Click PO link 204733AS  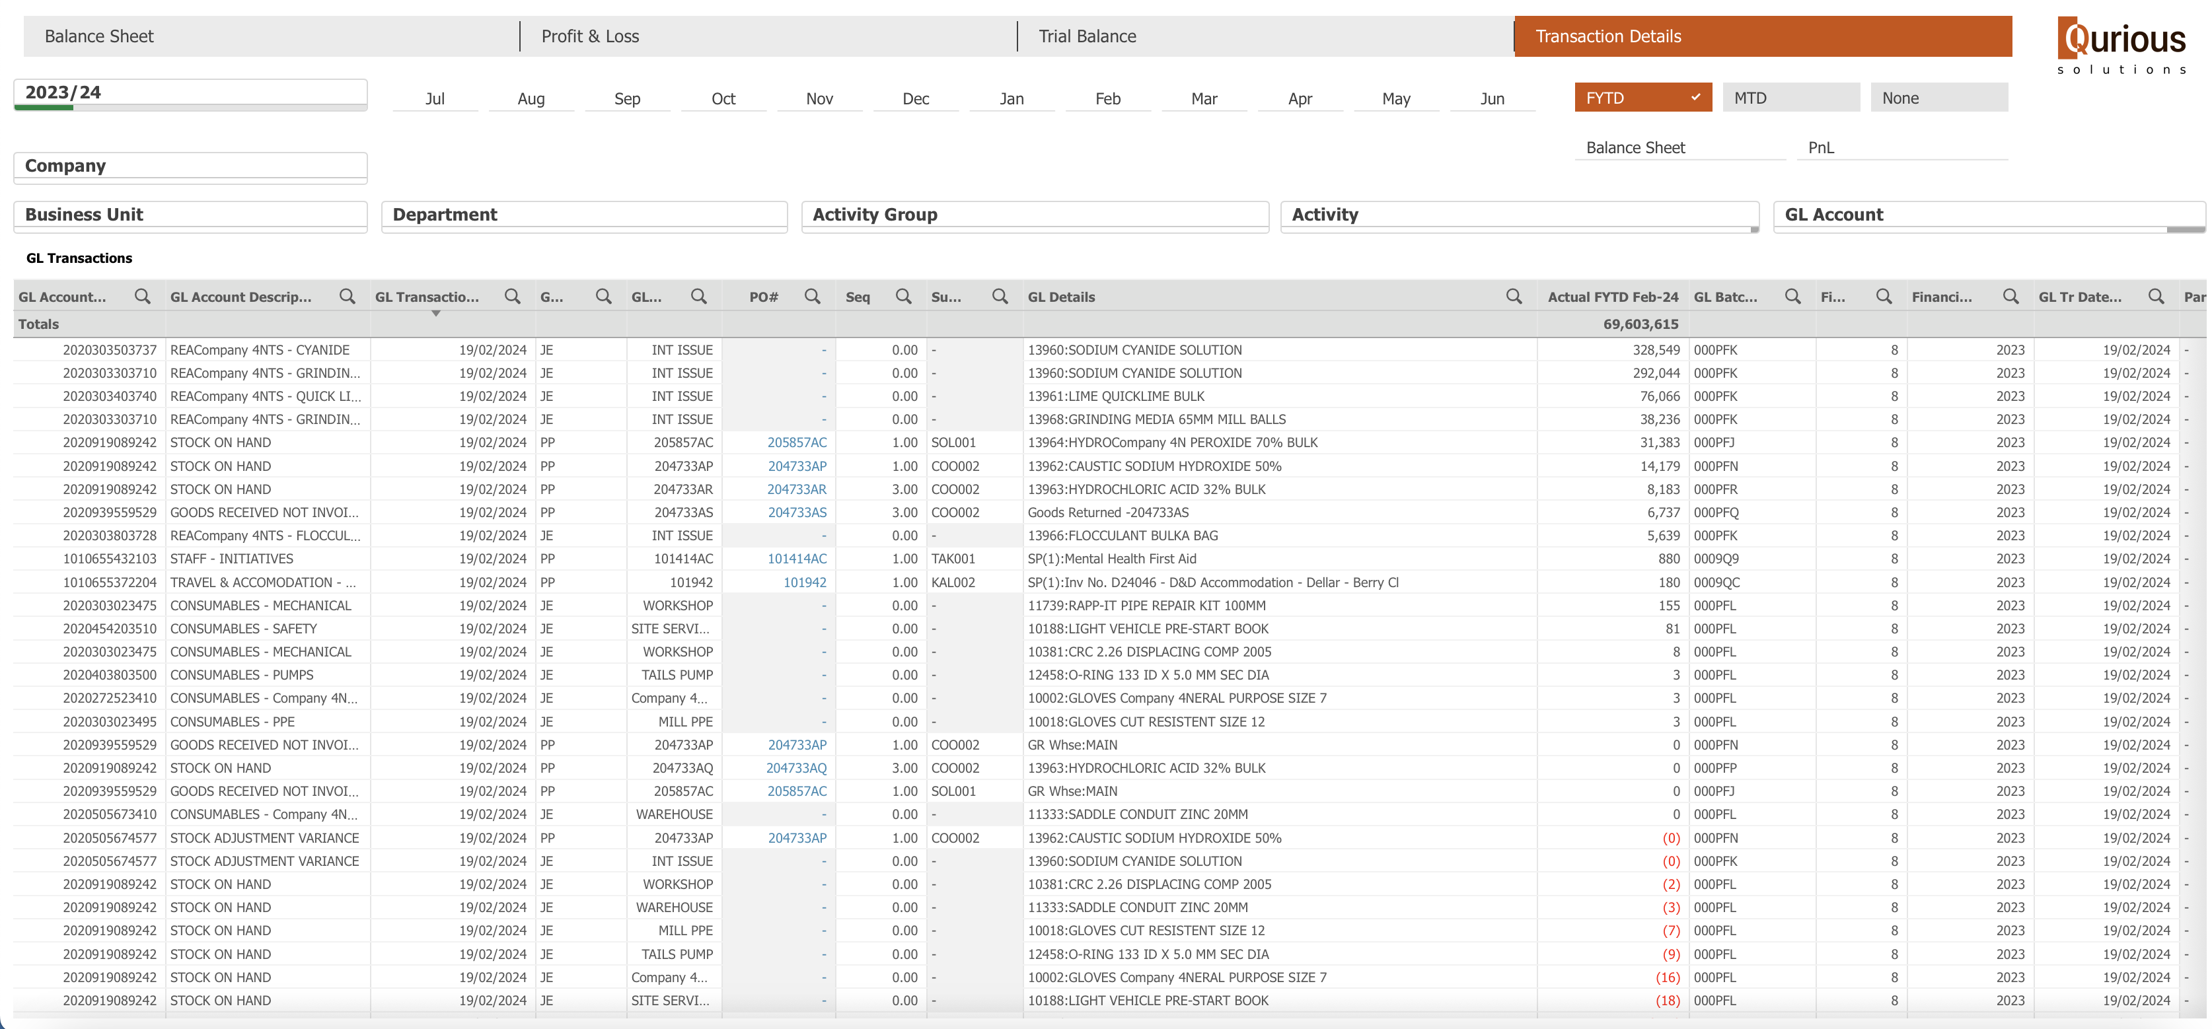797,513
